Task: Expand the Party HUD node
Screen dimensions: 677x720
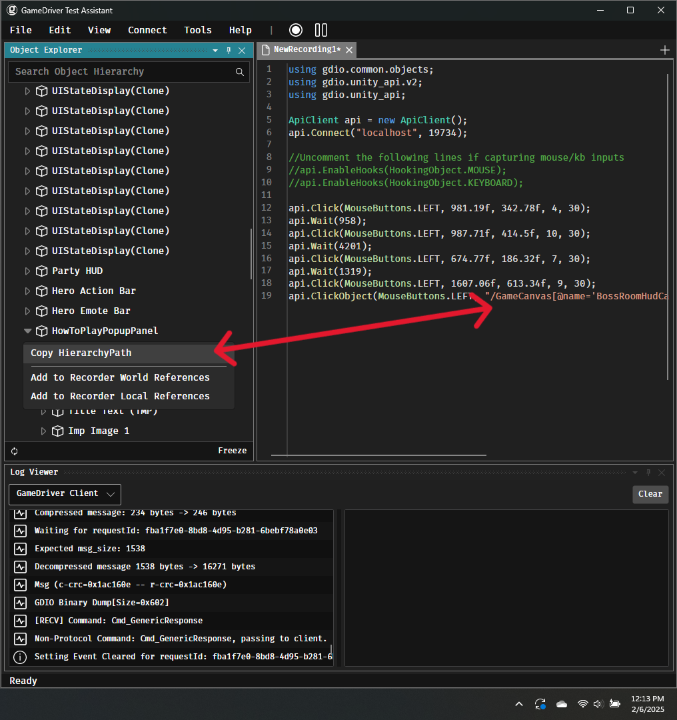Action: pos(27,271)
